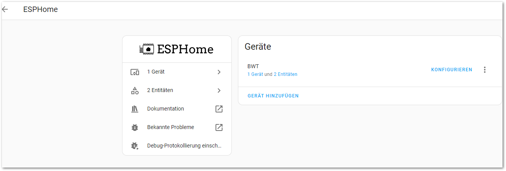
Task: Expand the 1 Gerät chevron arrow
Action: pos(219,72)
